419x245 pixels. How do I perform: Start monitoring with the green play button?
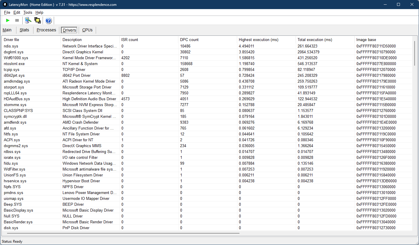(x=8, y=20)
